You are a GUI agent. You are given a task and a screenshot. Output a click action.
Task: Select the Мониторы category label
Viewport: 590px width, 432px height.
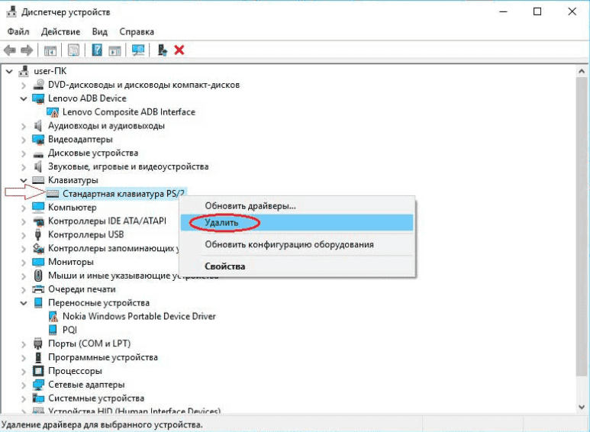click(x=71, y=262)
